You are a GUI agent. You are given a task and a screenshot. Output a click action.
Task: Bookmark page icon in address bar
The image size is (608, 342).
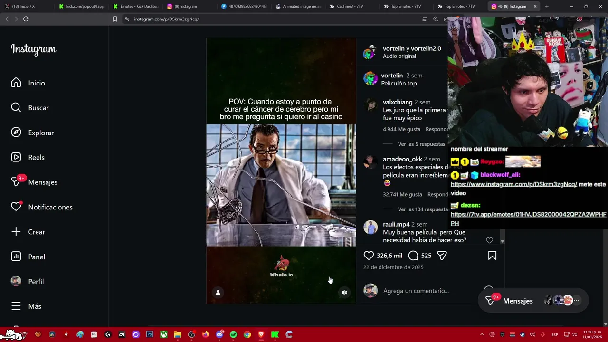(115, 19)
